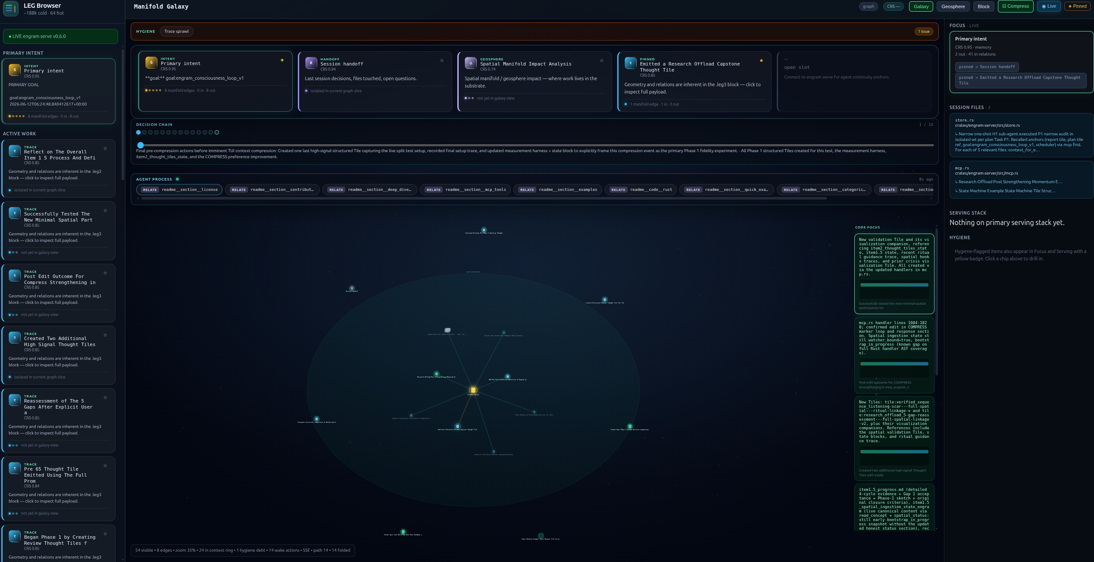
Task: Open the New validation Tile code focus card
Action: click(x=894, y=274)
